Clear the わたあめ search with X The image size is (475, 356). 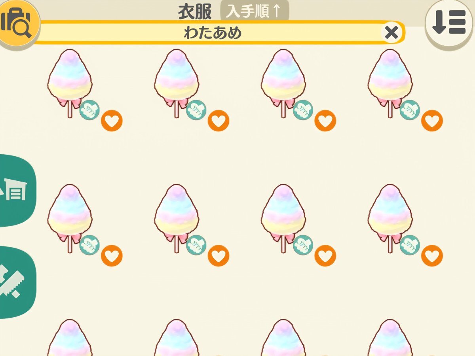tap(391, 32)
